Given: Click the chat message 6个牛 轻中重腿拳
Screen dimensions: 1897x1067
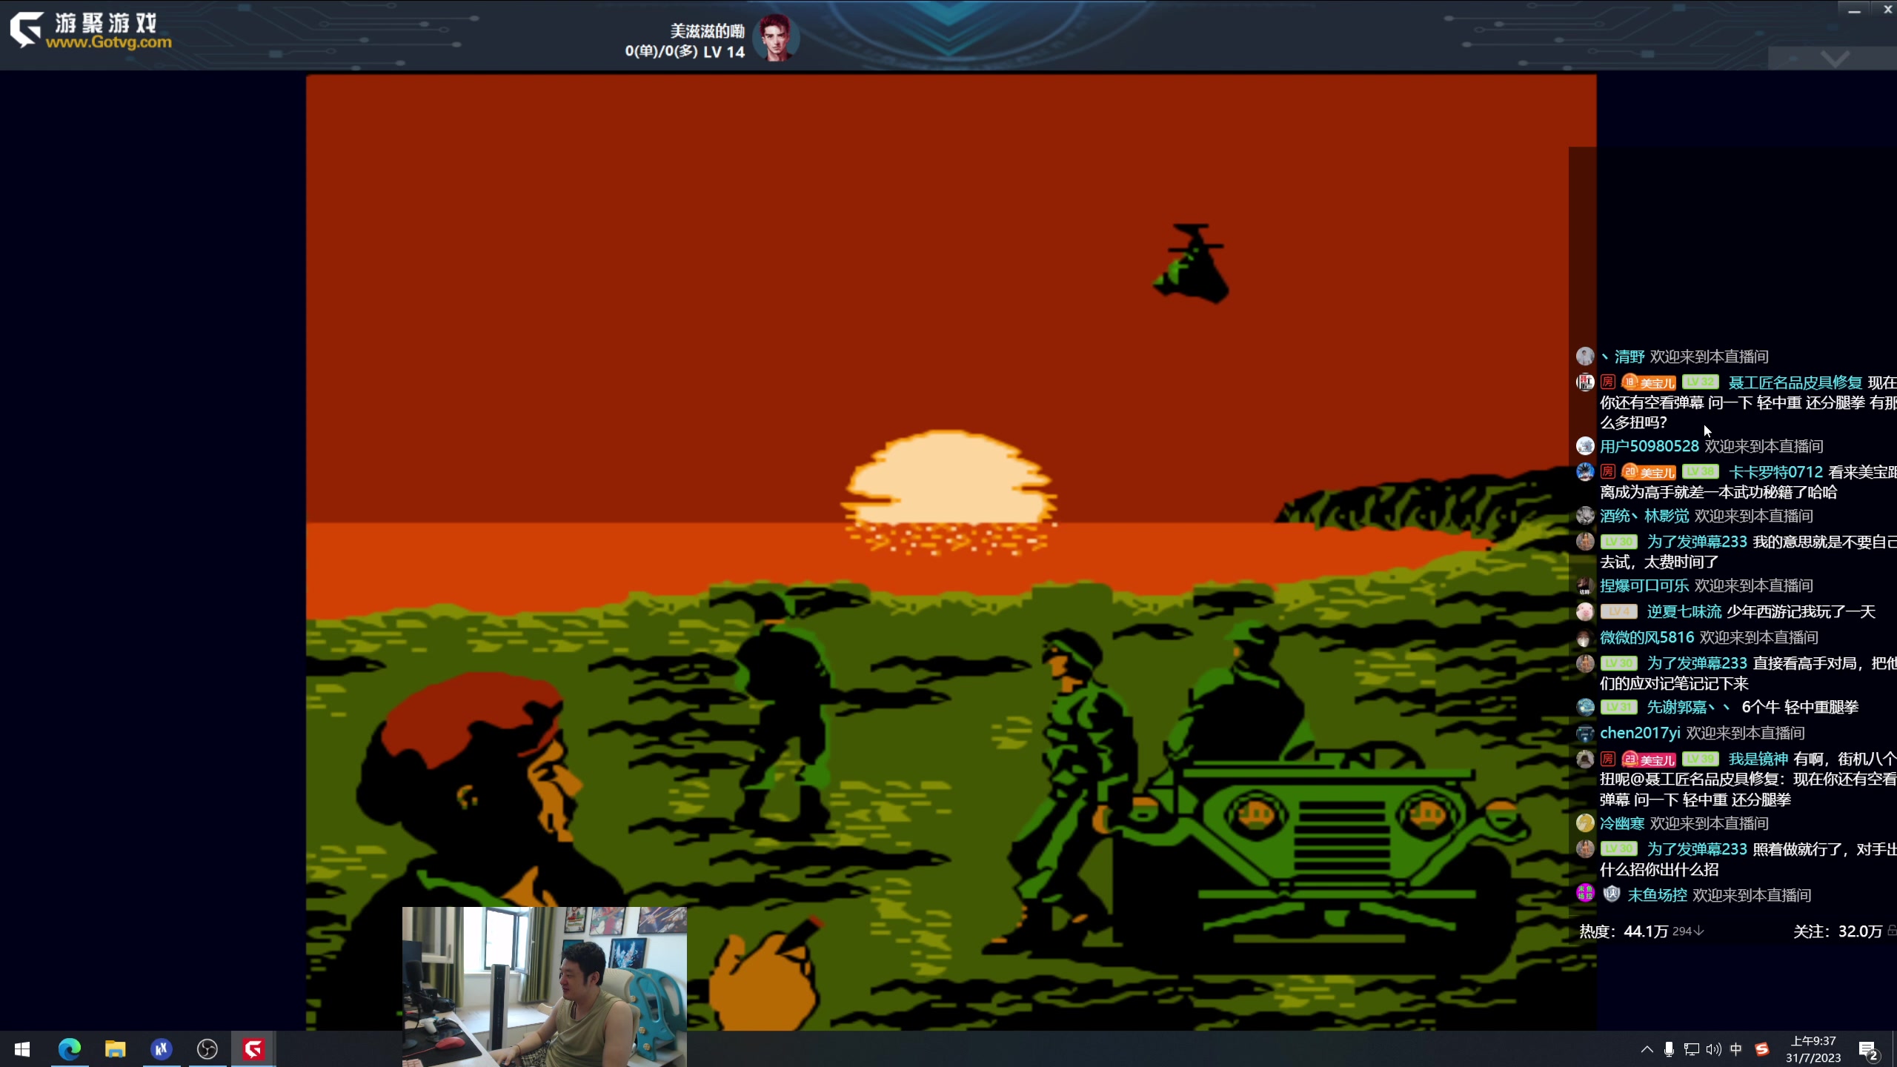Looking at the screenshot, I should coord(1800,707).
